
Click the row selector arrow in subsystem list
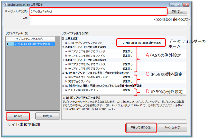click(x=8, y=44)
